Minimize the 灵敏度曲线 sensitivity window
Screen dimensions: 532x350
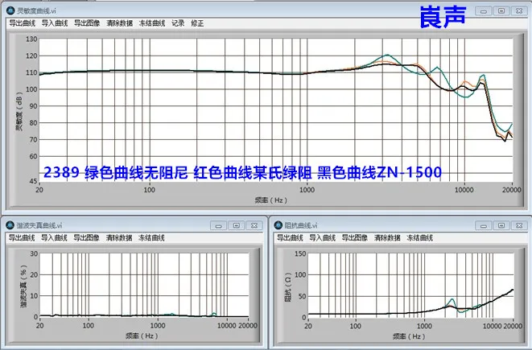[x=481, y=11]
